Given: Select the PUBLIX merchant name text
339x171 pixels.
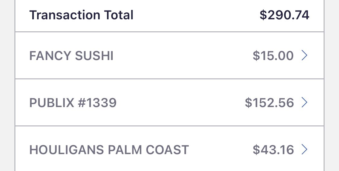Looking at the screenshot, I should 52,103.
